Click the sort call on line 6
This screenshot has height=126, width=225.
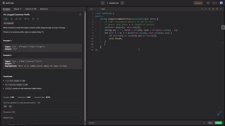[123, 27]
